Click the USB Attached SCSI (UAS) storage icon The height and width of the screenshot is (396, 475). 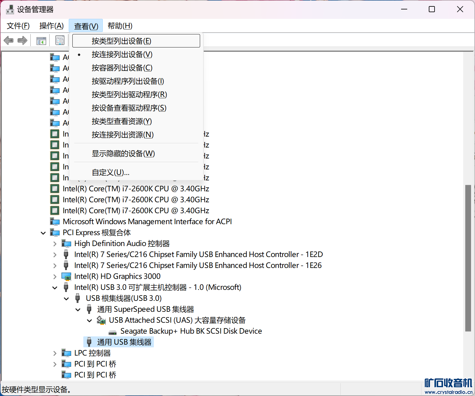click(x=101, y=320)
